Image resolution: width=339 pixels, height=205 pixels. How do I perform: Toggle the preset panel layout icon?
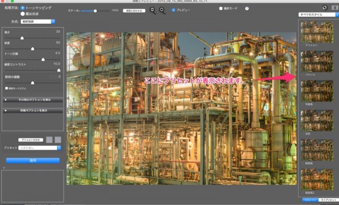335,8
